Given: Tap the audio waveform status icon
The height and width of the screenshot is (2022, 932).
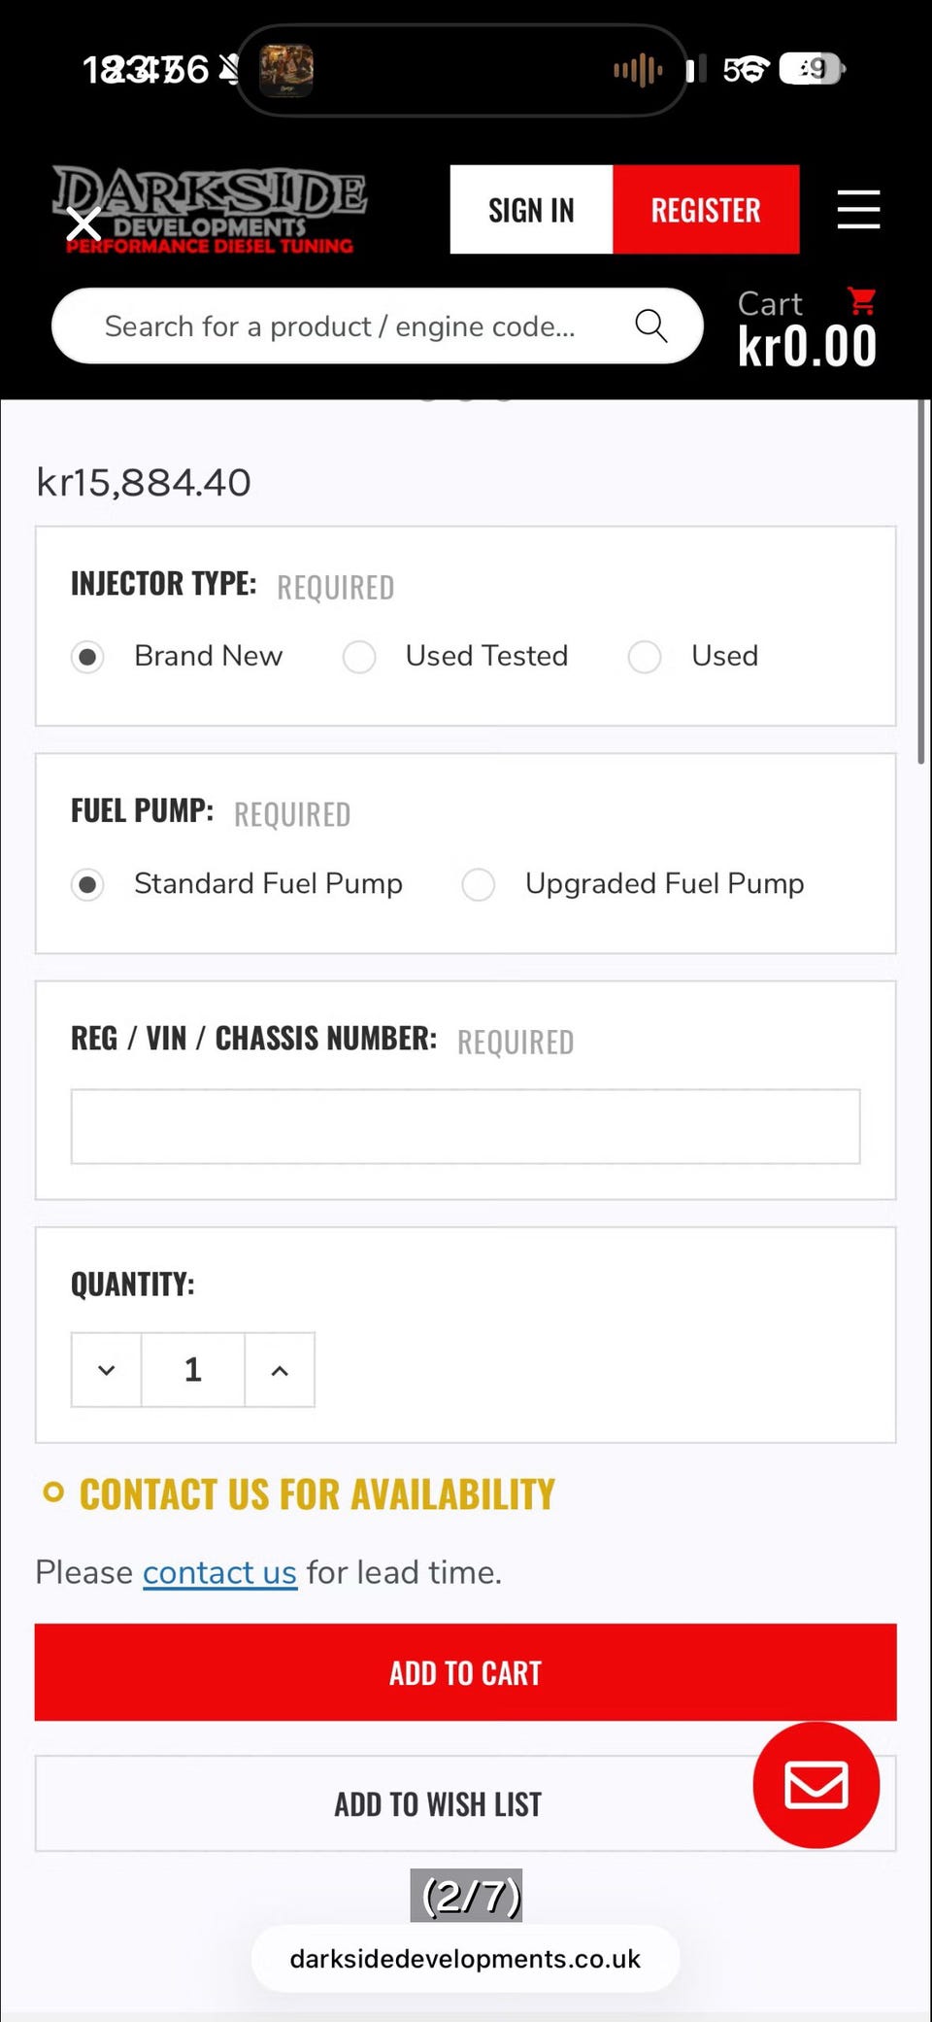Looking at the screenshot, I should pyautogui.click(x=638, y=70).
